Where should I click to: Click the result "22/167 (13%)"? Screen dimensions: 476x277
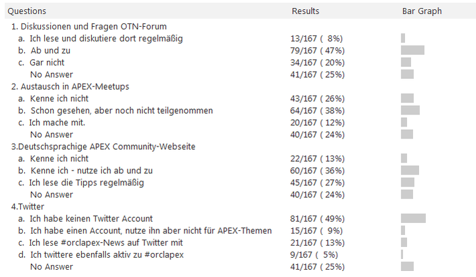tap(316, 159)
